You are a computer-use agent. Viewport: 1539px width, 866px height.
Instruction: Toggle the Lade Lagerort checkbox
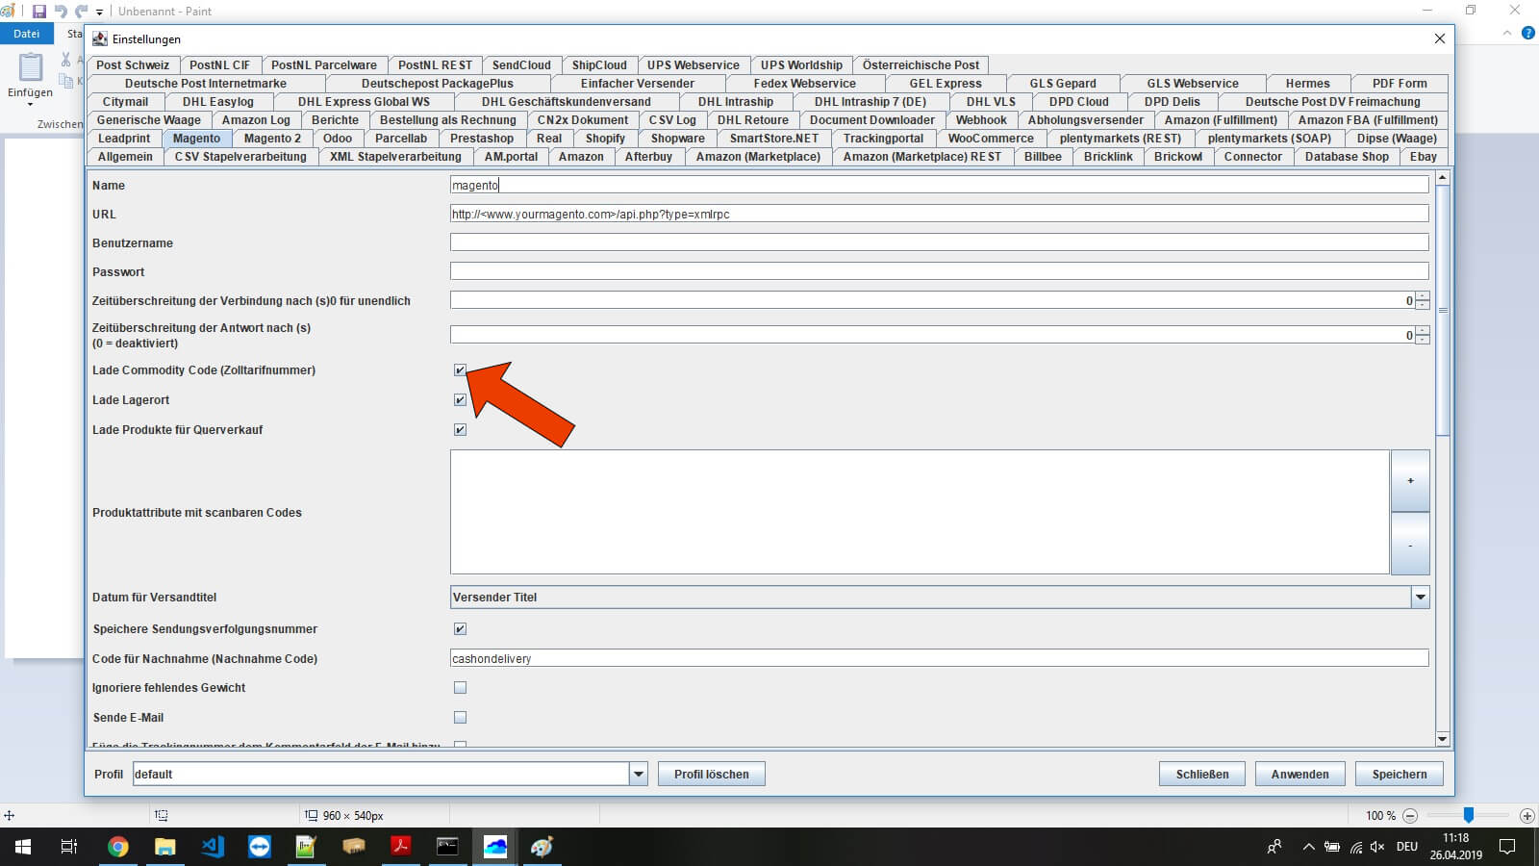tap(460, 400)
